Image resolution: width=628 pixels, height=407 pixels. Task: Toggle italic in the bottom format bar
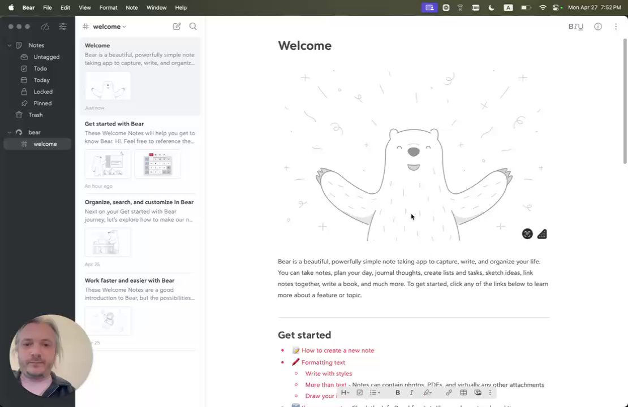411,393
